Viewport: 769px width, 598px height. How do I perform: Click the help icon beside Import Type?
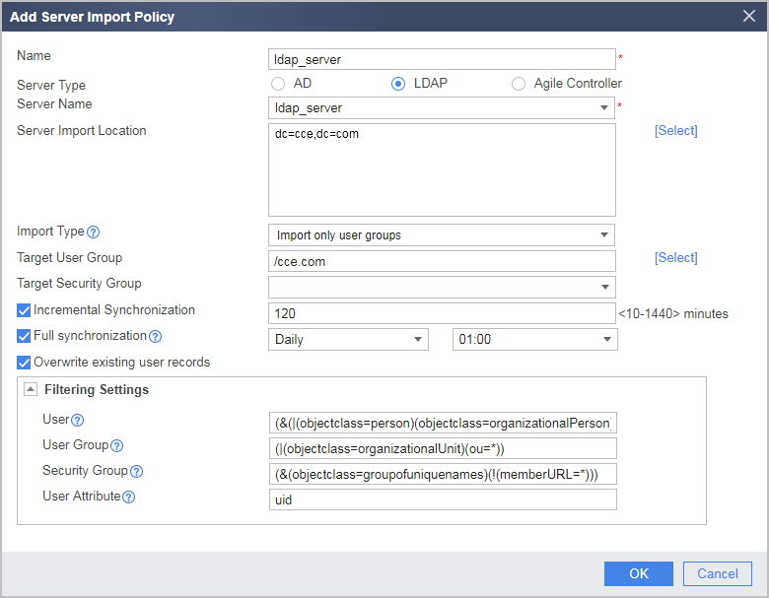pos(94,233)
